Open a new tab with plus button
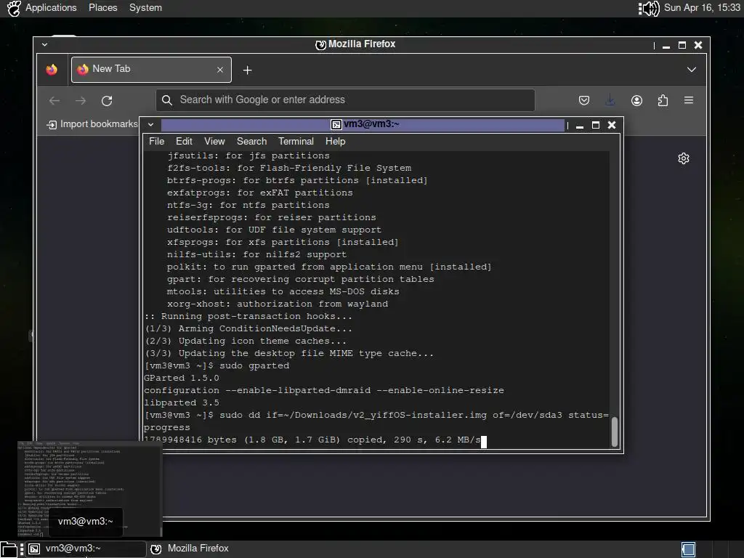The image size is (744, 558). 247,70
